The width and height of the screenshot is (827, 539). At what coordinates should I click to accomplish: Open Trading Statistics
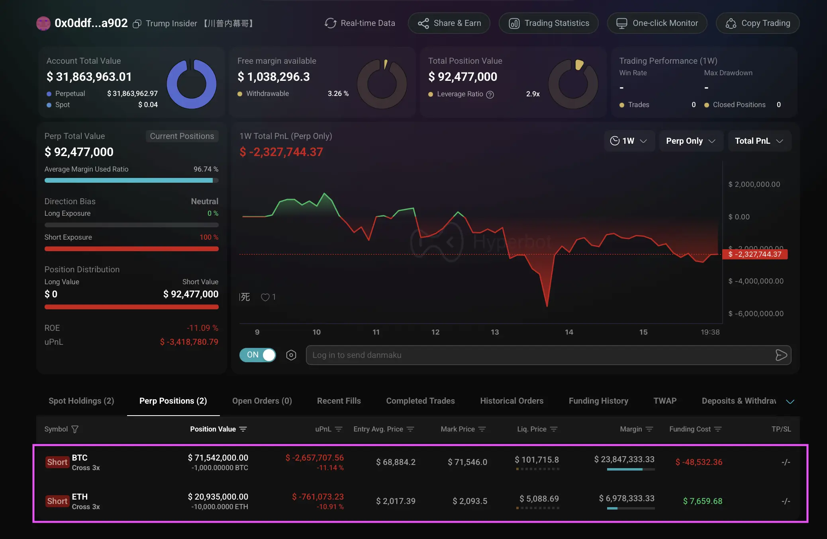(549, 23)
